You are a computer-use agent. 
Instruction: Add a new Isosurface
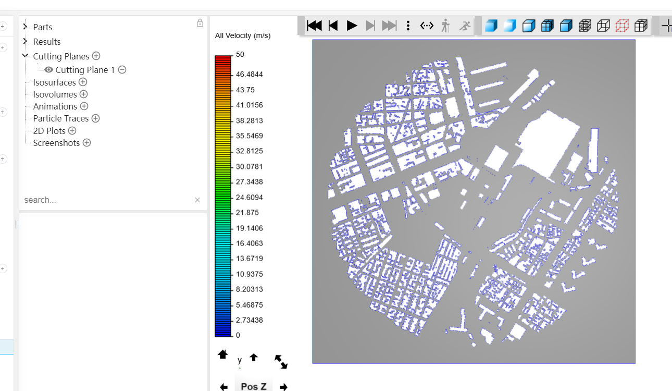pyautogui.click(x=83, y=82)
